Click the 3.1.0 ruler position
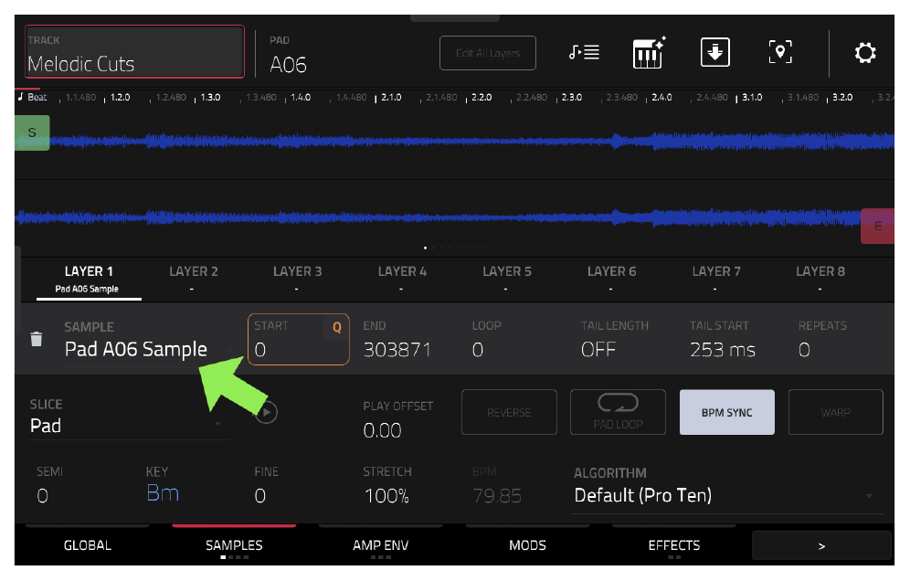910x581 pixels. (752, 97)
